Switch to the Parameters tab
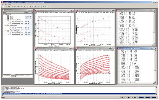 [7, 76]
